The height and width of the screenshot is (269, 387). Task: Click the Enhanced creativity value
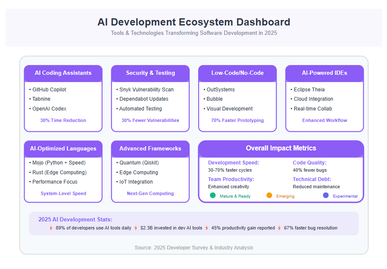tap(229, 187)
